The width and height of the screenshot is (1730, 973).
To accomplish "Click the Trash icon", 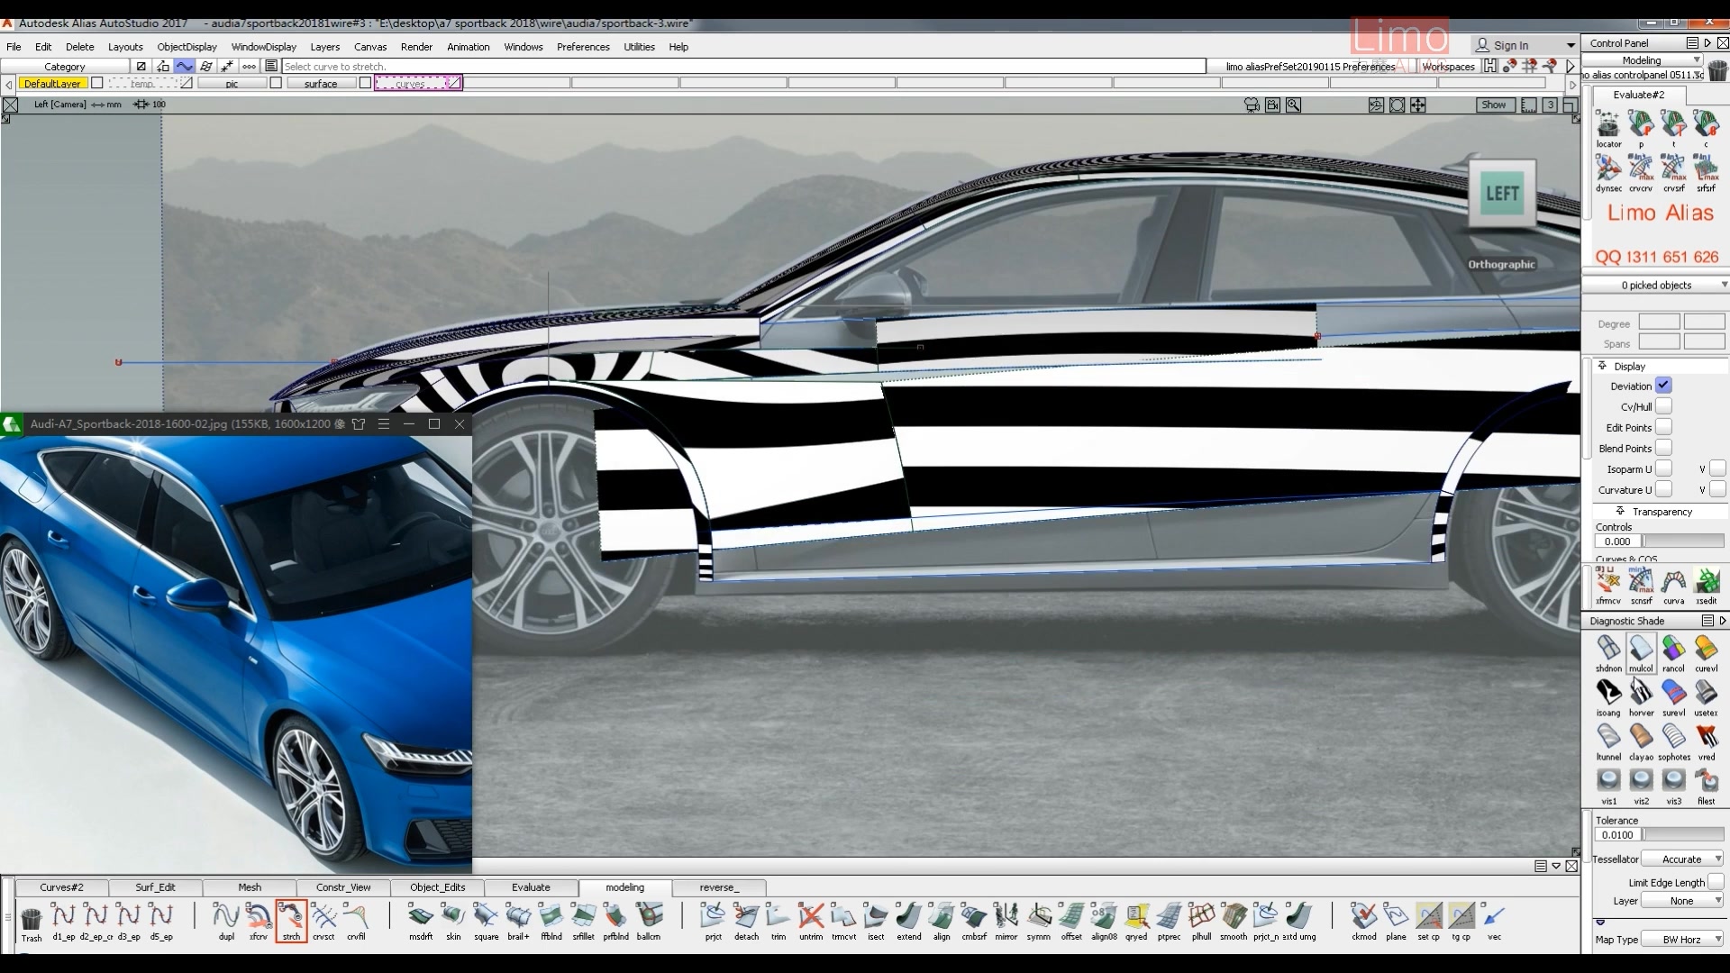I will (32, 919).
